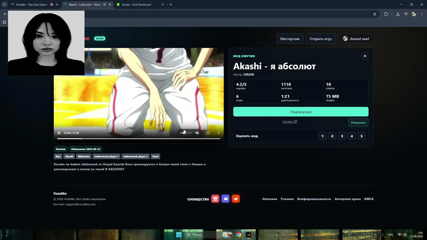Click the Открыть игру button
The image size is (427, 240).
tap(321, 39)
